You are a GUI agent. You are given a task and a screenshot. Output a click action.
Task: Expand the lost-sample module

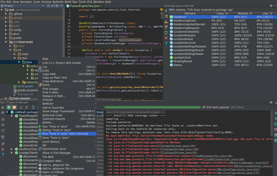tap(6, 98)
